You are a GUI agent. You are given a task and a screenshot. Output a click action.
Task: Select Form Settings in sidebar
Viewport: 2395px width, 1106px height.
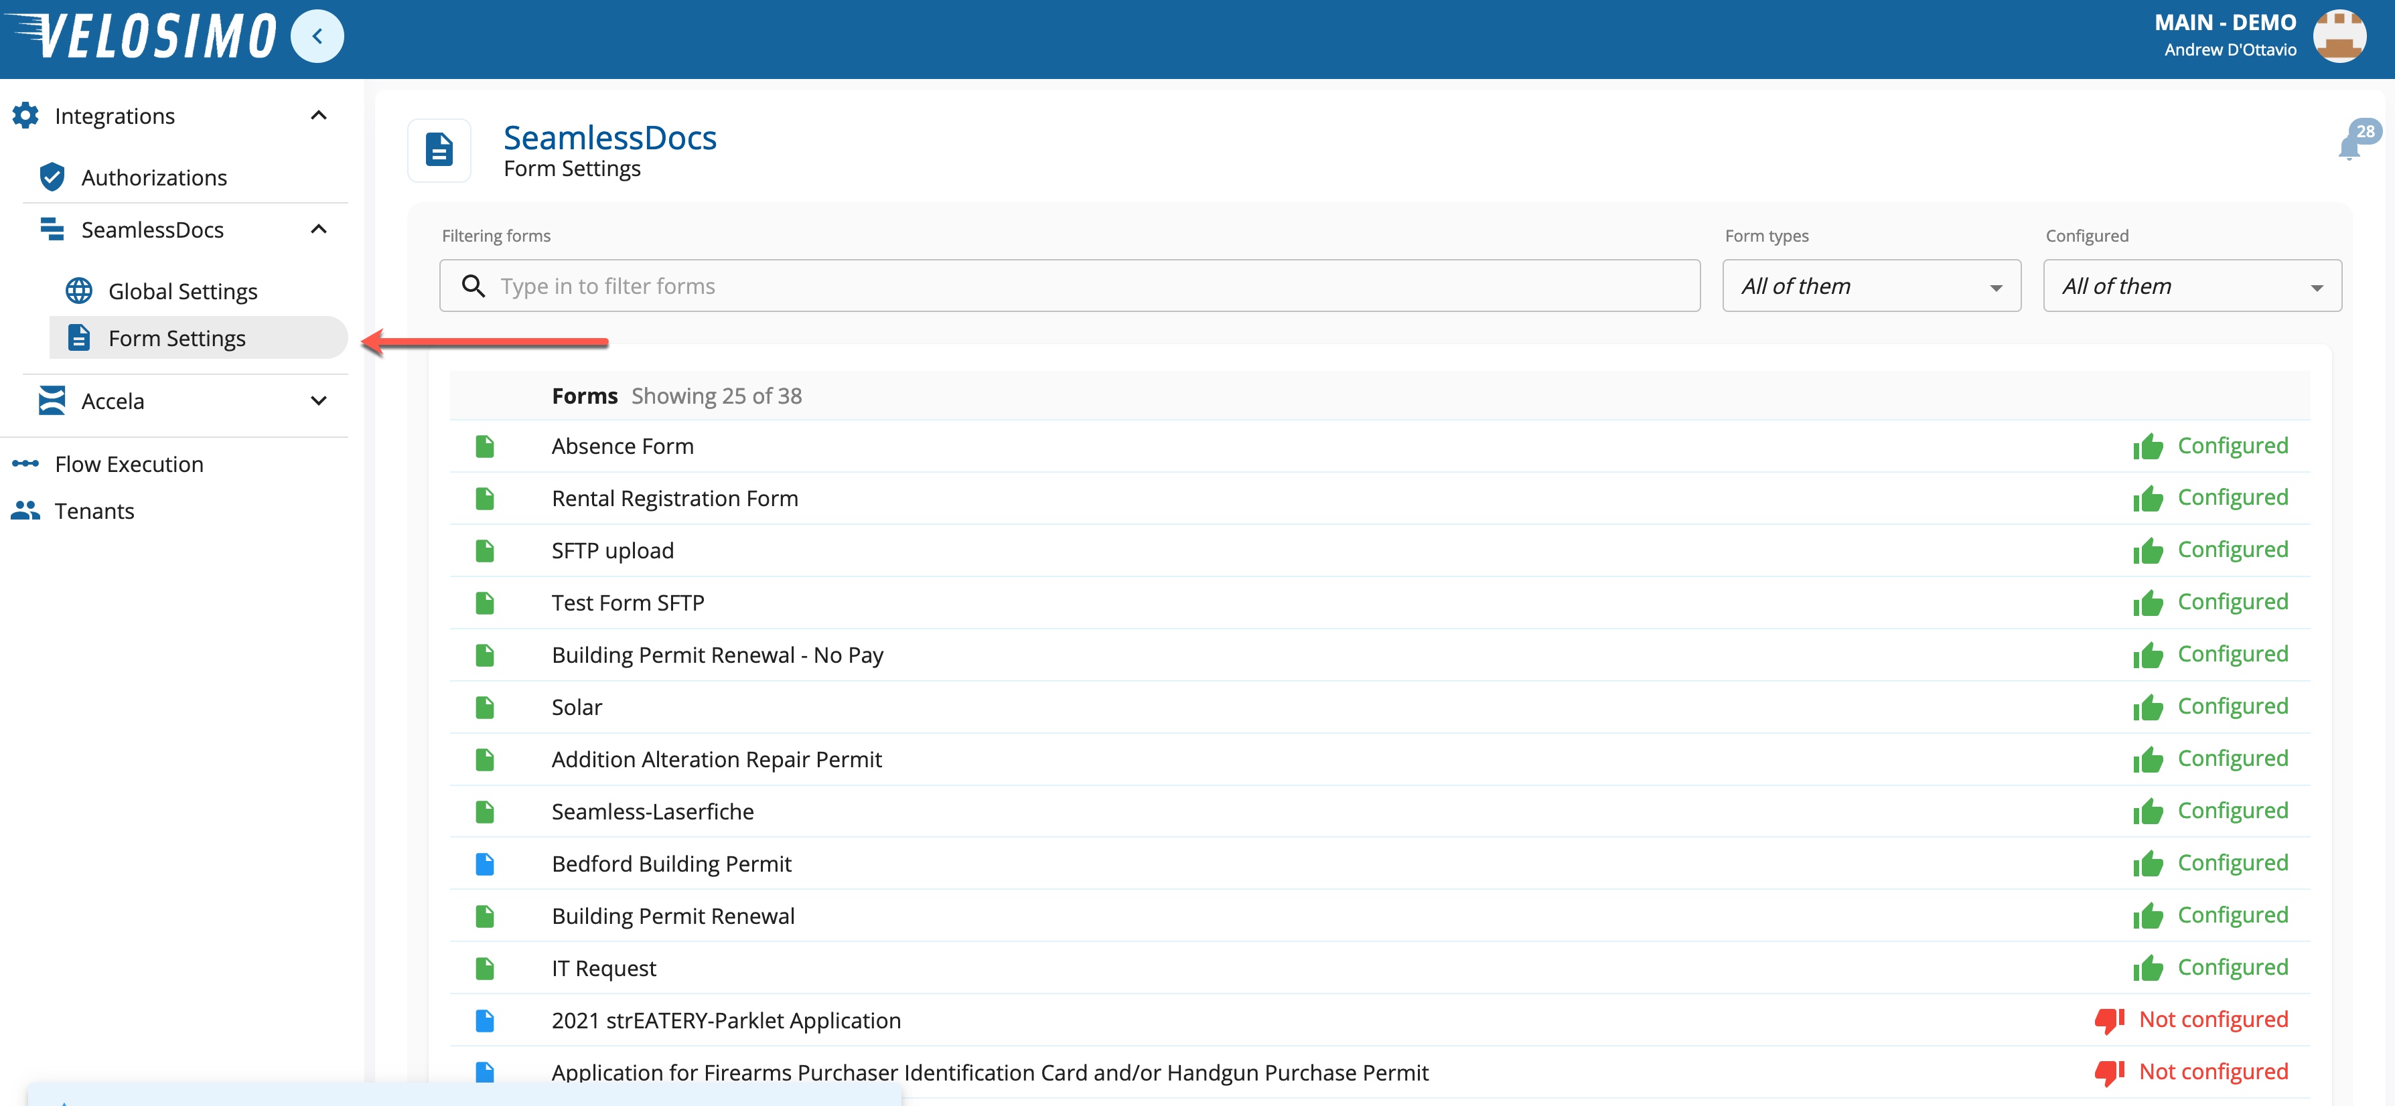pos(177,337)
